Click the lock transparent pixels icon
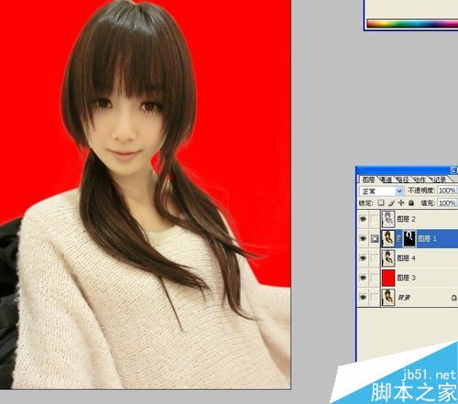This screenshot has width=458, height=404. click(x=381, y=202)
